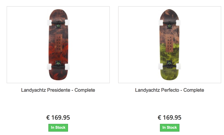Select the Perfecto price € 169.95

170,118
